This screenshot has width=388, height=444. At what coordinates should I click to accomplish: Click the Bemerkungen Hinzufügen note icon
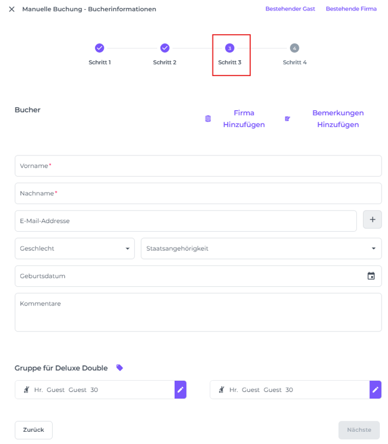[287, 119]
